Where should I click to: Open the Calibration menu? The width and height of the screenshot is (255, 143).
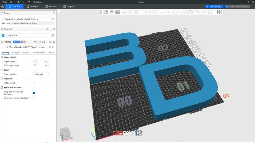(38, 2)
